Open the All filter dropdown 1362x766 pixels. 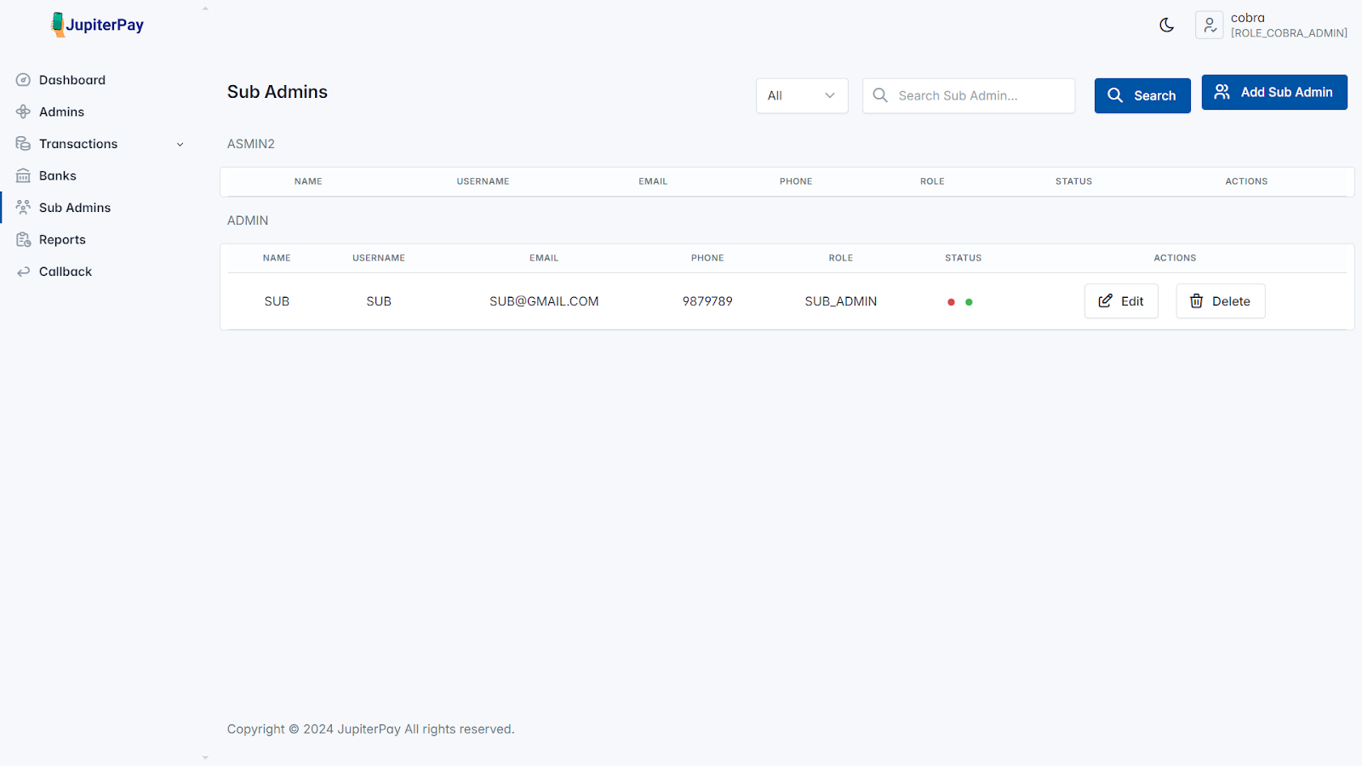[802, 95]
